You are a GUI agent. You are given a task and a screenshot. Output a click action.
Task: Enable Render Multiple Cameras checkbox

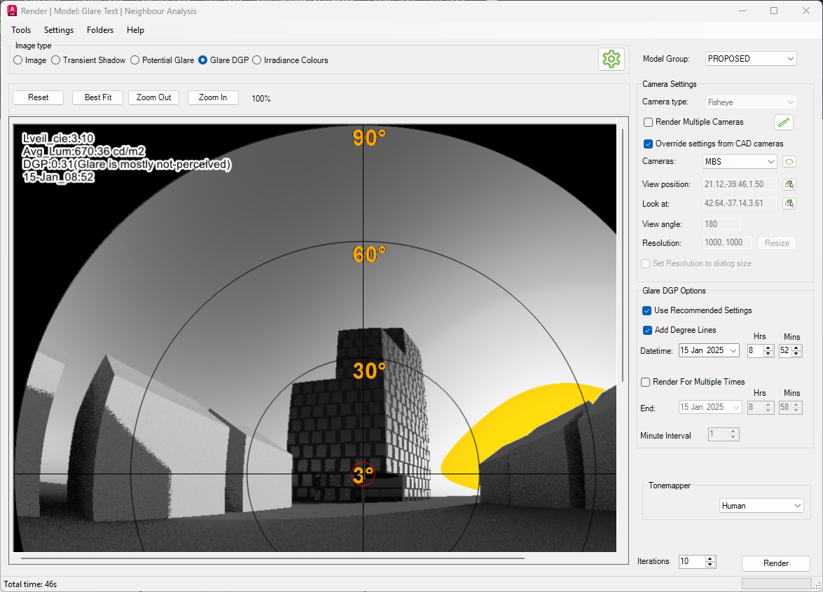tap(648, 123)
